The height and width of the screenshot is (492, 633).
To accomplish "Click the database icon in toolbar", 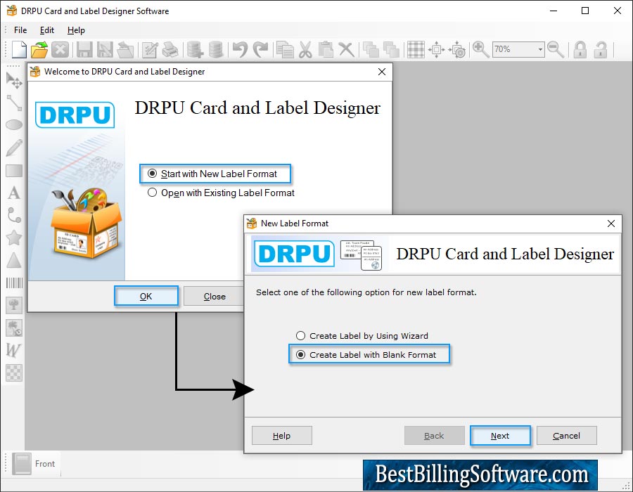I will [216, 50].
